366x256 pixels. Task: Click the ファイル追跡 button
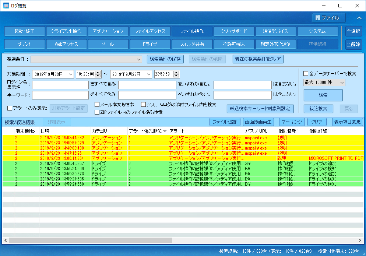(x=225, y=122)
